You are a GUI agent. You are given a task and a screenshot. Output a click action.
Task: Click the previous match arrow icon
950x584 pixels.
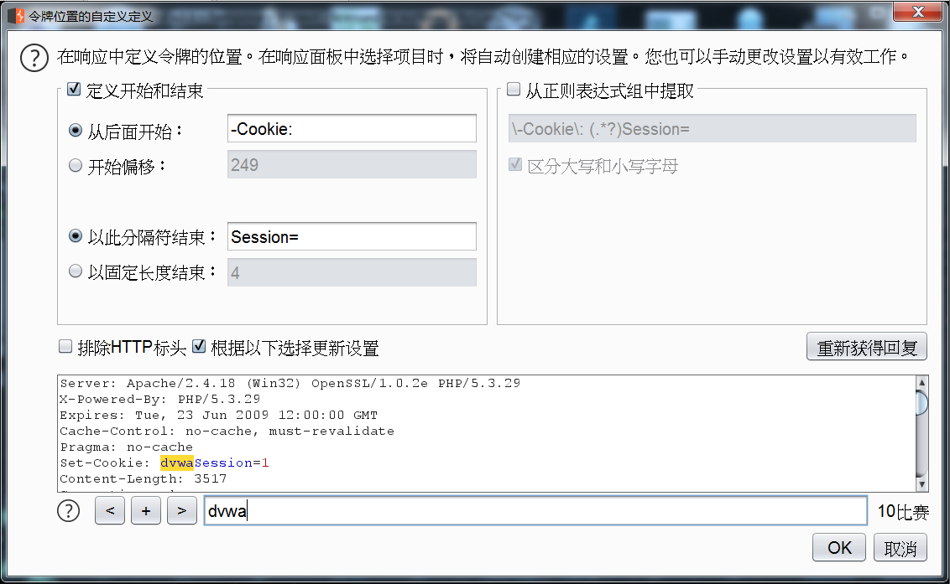(109, 510)
